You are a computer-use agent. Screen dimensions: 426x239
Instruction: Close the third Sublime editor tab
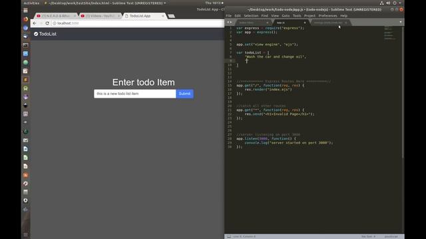click(346, 23)
